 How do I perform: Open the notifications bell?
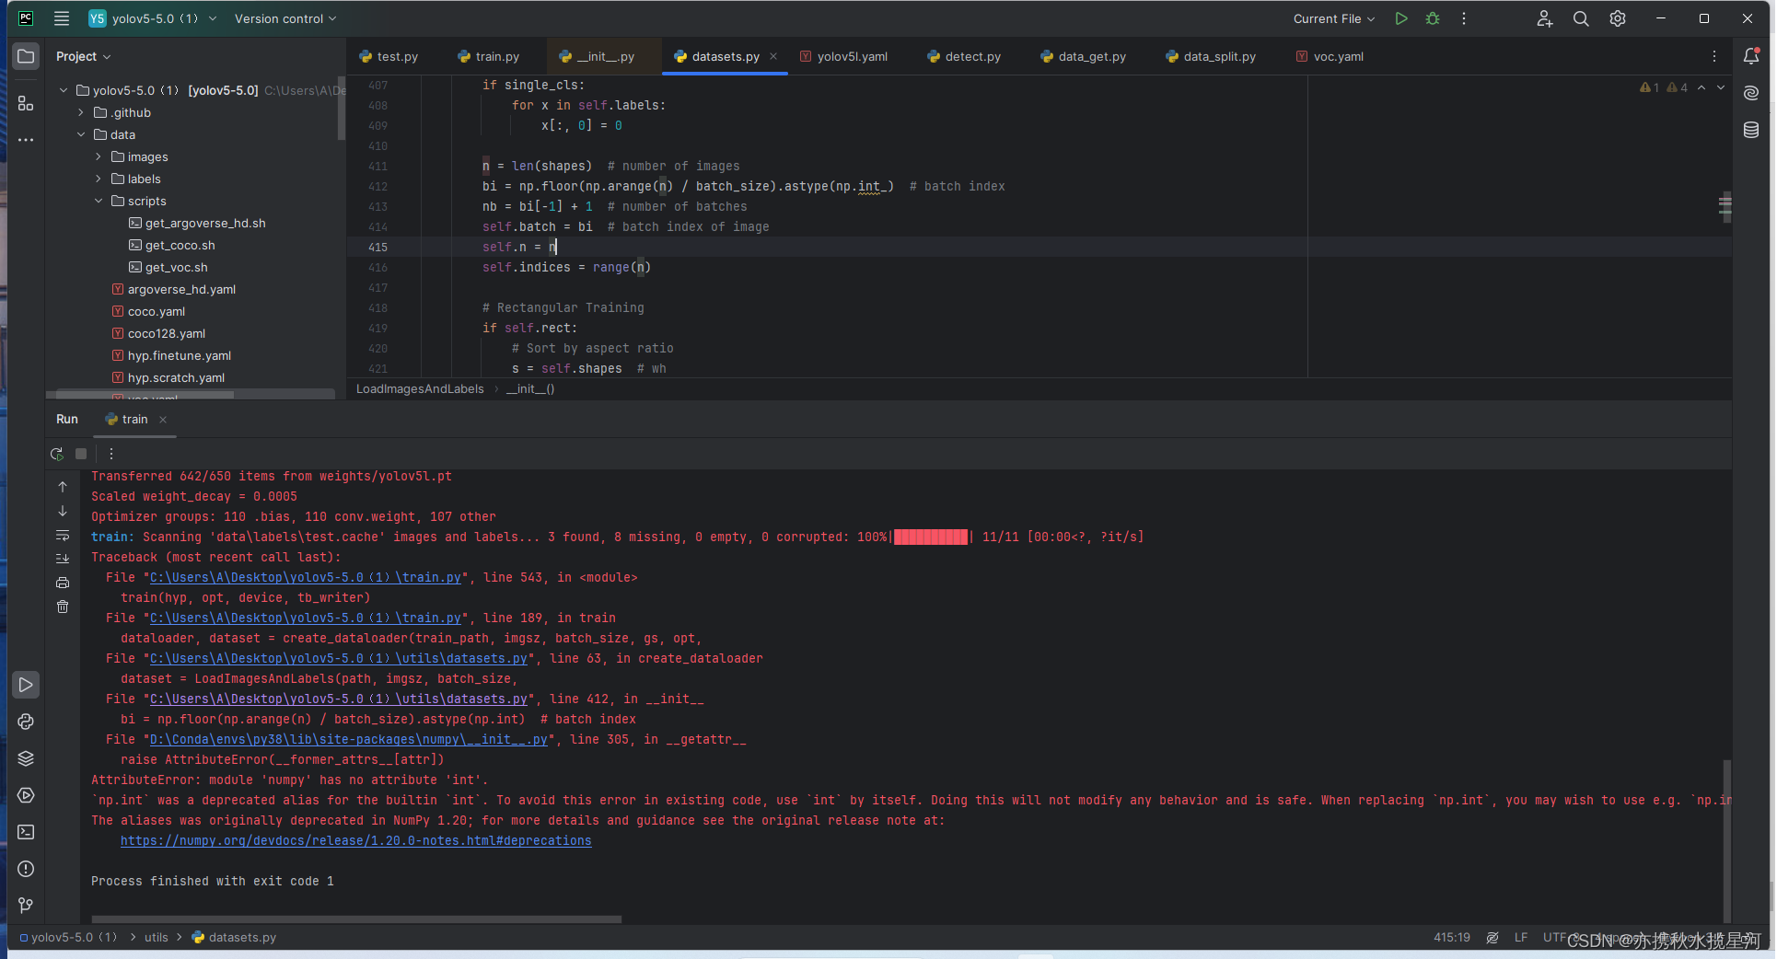coord(1751,56)
